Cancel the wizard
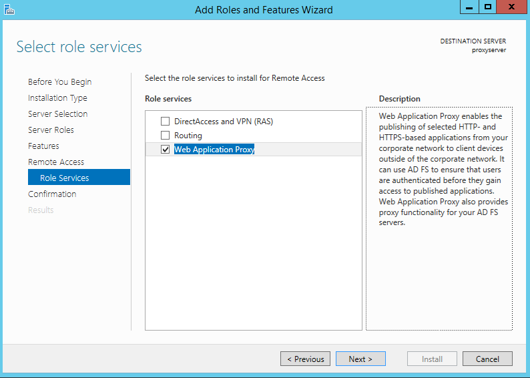 click(x=487, y=359)
